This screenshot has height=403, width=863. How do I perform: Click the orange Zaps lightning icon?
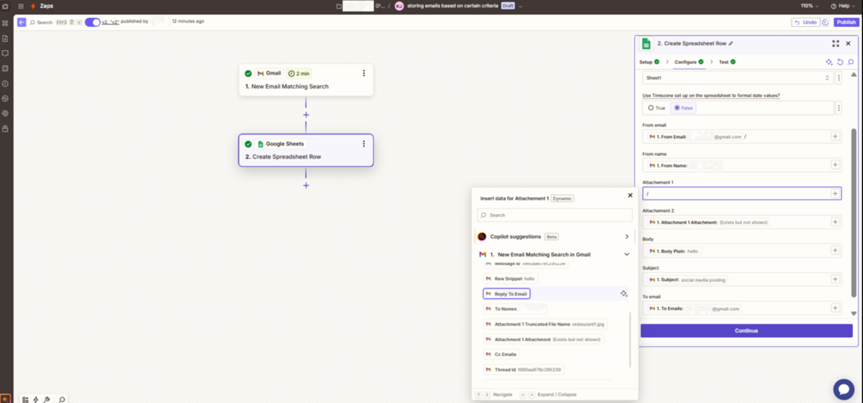point(34,6)
